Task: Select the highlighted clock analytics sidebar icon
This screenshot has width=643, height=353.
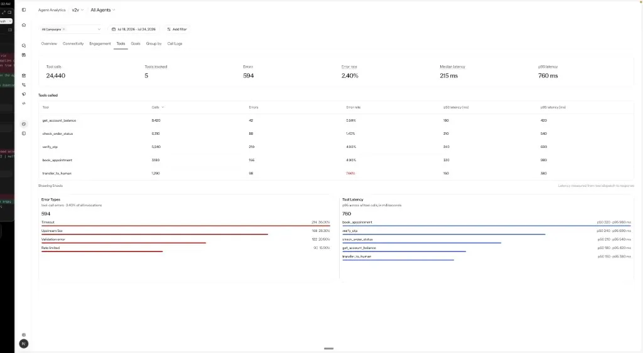Action: tap(24, 124)
